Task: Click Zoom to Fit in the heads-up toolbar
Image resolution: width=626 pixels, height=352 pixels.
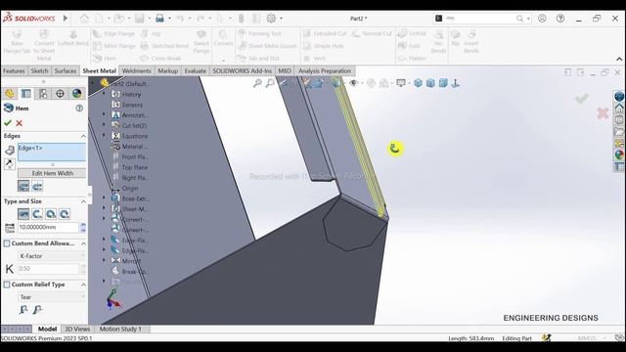Action: coord(257,83)
